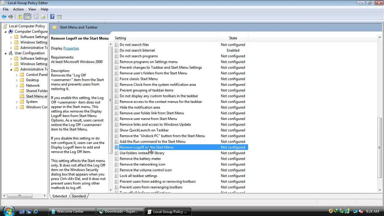The image size is (384, 216).
Task: Click the Start Menu and Taskbar header folder icon
Action: point(55,27)
